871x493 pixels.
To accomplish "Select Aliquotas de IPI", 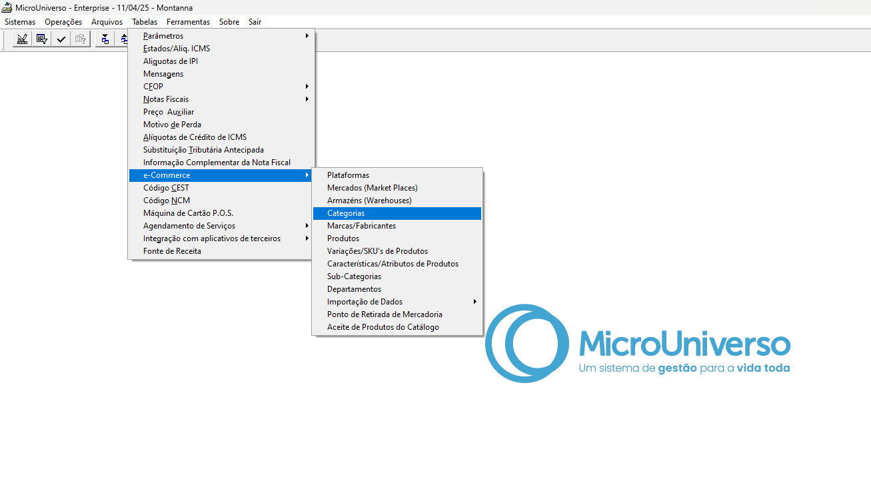I will 221,61.
